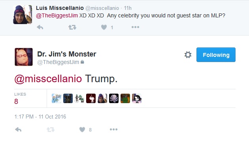Open the Luis Misscellanio name link
Screen dimensions: 249x145
click(x=60, y=8)
